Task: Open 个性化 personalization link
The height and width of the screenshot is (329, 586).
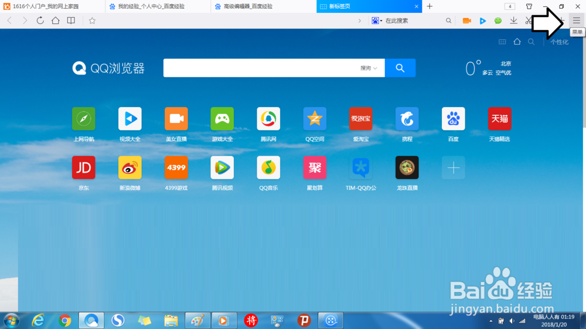Action: (x=559, y=42)
